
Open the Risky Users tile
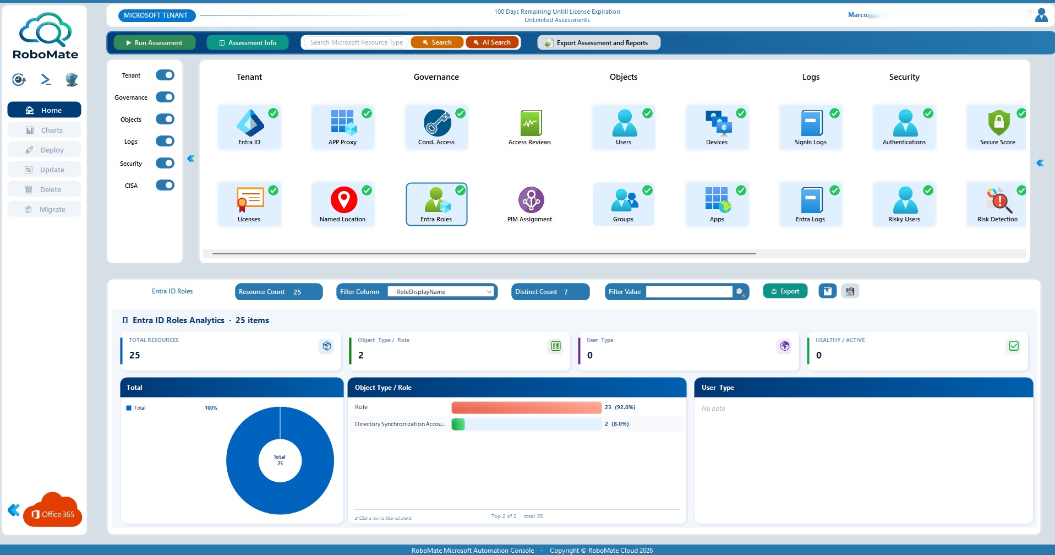click(904, 204)
